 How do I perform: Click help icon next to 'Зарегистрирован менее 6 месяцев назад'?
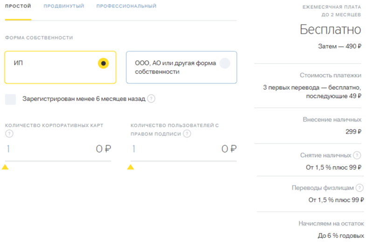151,99
